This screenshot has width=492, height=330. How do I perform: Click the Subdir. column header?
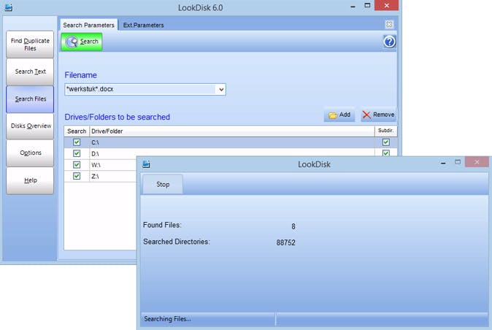tap(386, 131)
